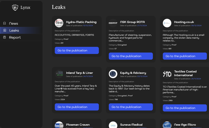The image size is (209, 128).
Task: Click the Textiles Coated International TCI logo
Action: (167, 74)
